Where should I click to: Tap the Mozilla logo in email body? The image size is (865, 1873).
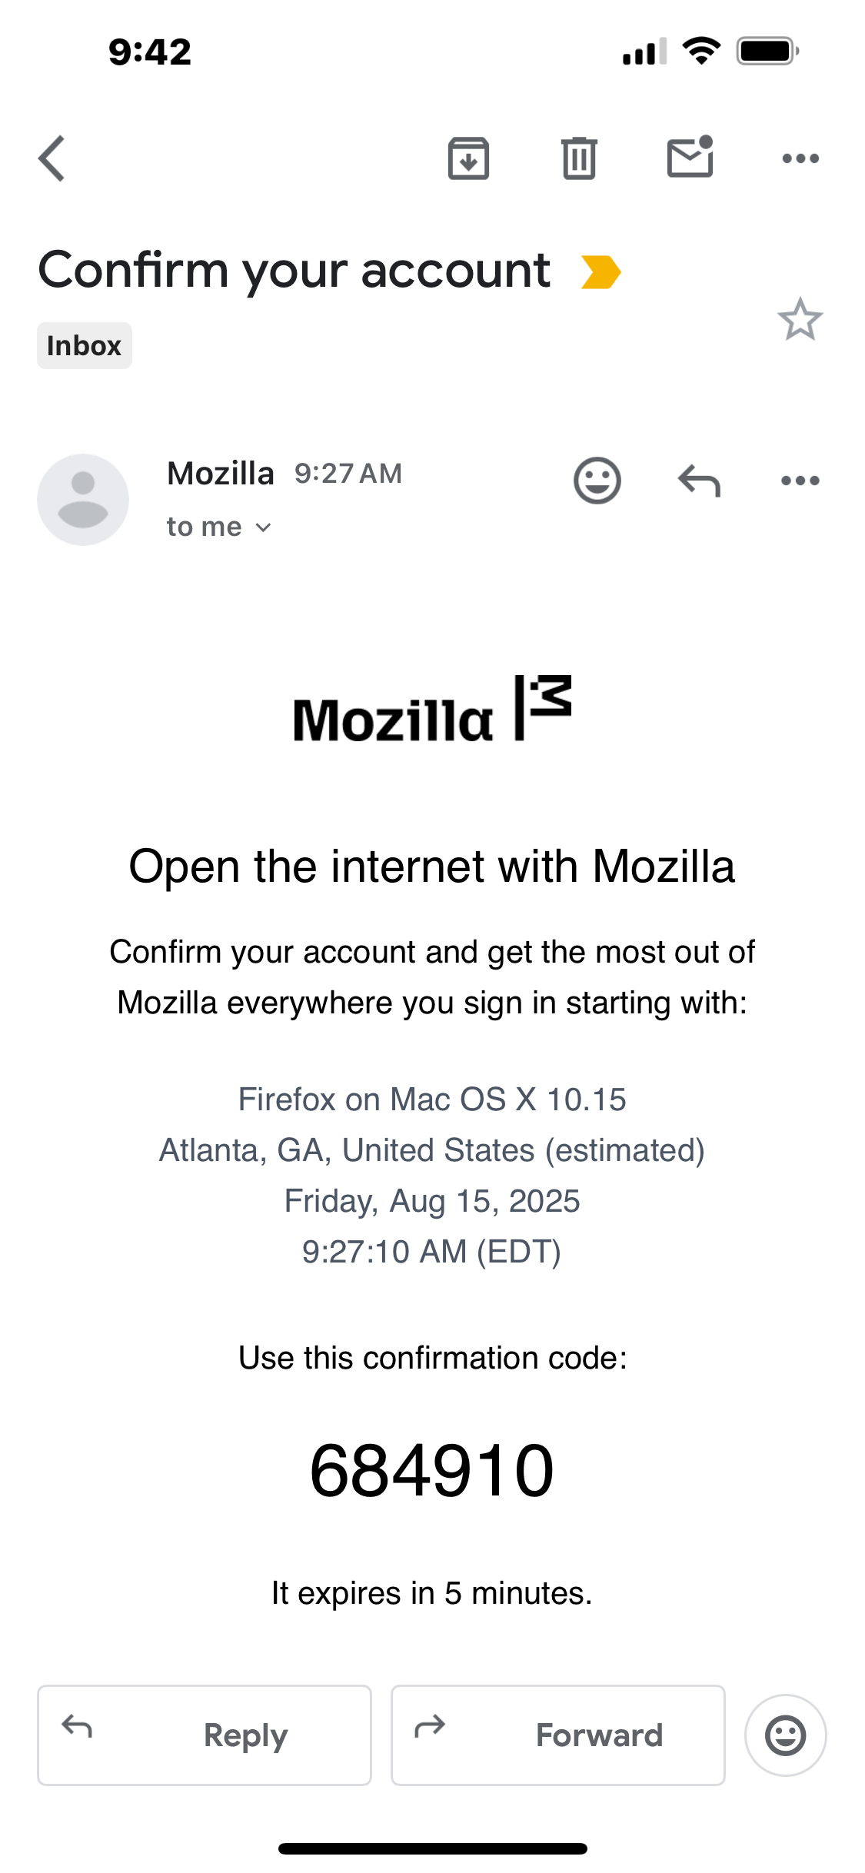tap(432, 710)
